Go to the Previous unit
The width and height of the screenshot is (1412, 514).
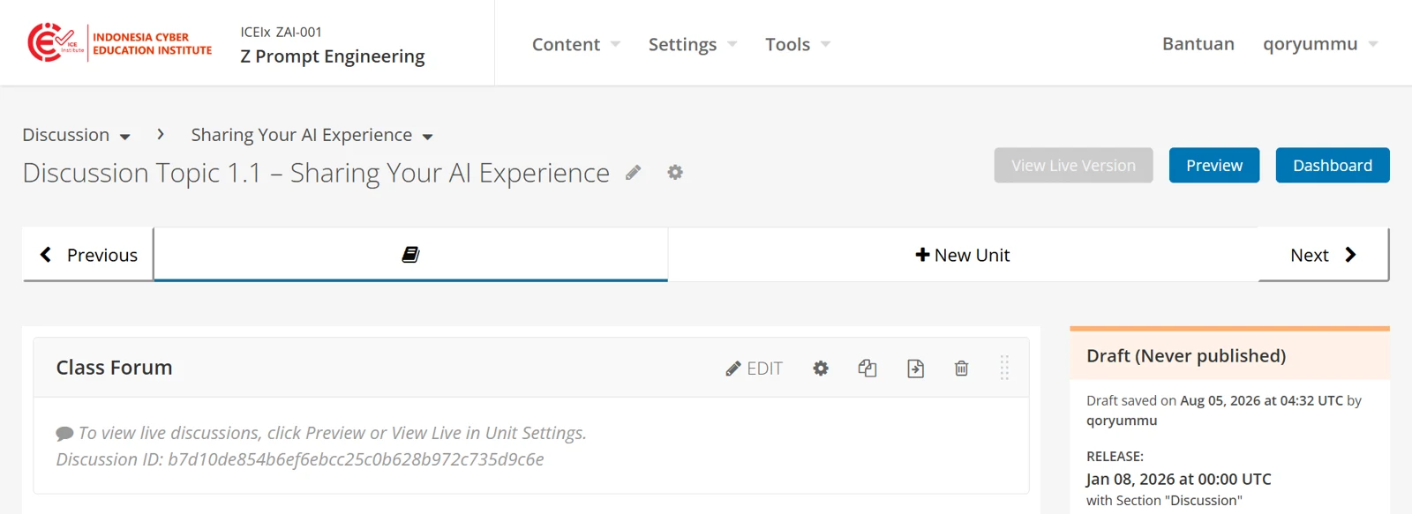pos(88,255)
